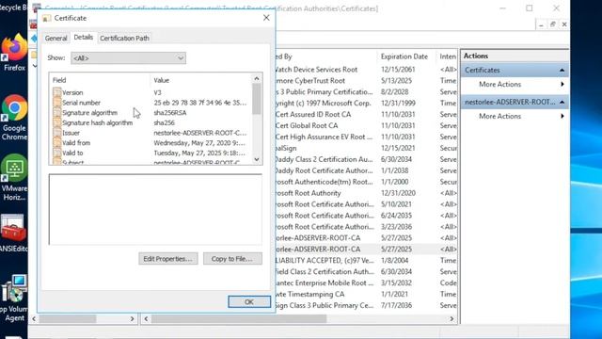Open ANSIEditor toolbox desktop icon
This screenshot has height=339, width=602.
point(13,234)
